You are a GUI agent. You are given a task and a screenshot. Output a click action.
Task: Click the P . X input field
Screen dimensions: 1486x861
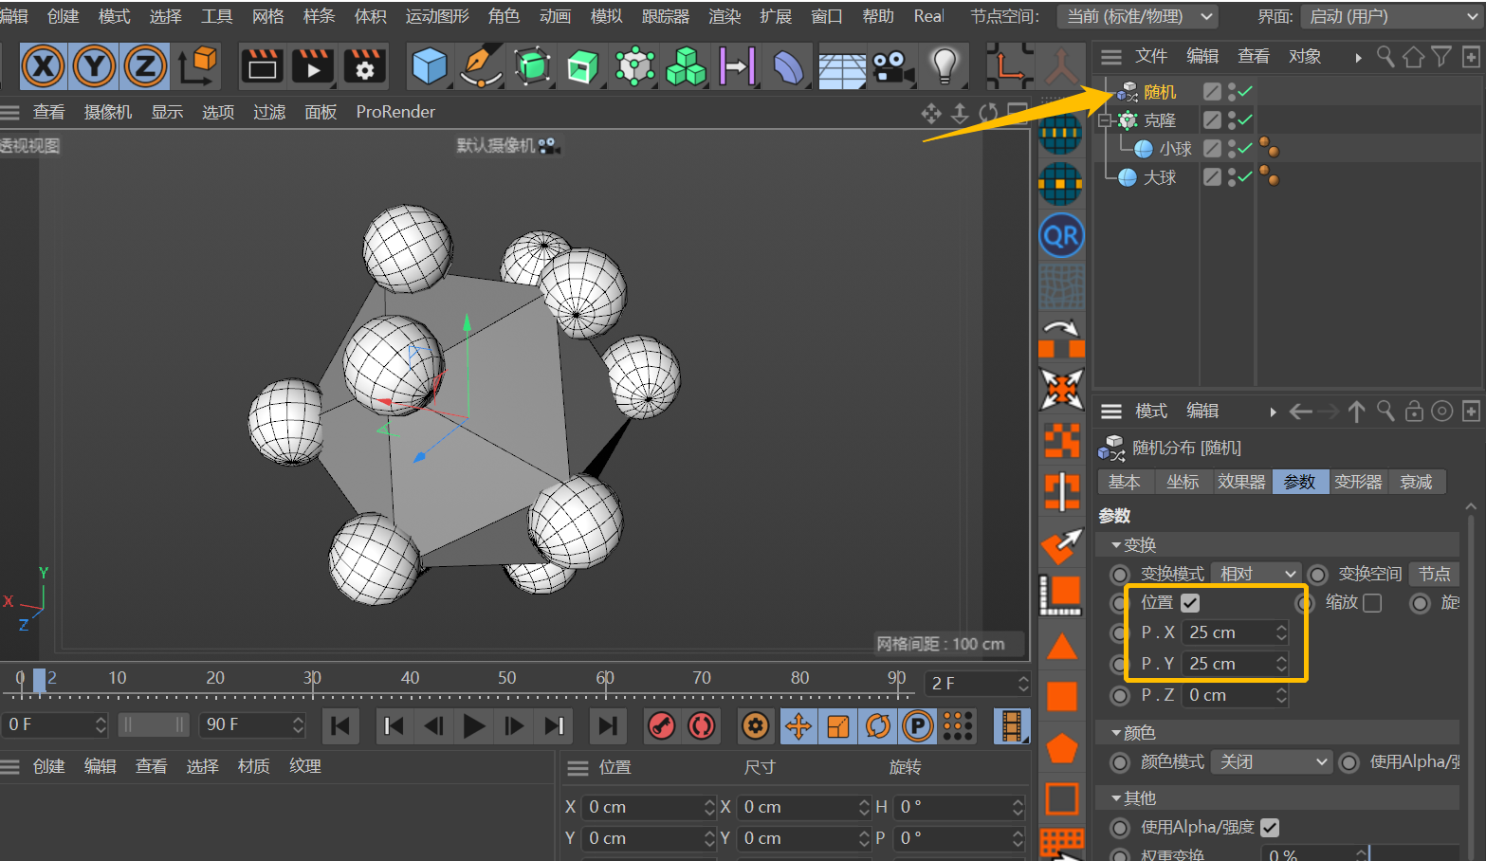point(1236,632)
